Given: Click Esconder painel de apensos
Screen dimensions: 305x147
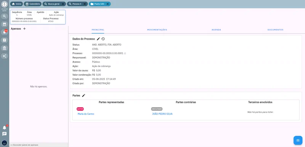Looking at the screenshot, I should [x=24, y=145].
